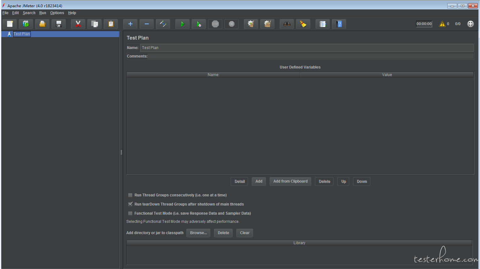
Task: Click the Save test plan floppy icon
Action: (x=58, y=24)
